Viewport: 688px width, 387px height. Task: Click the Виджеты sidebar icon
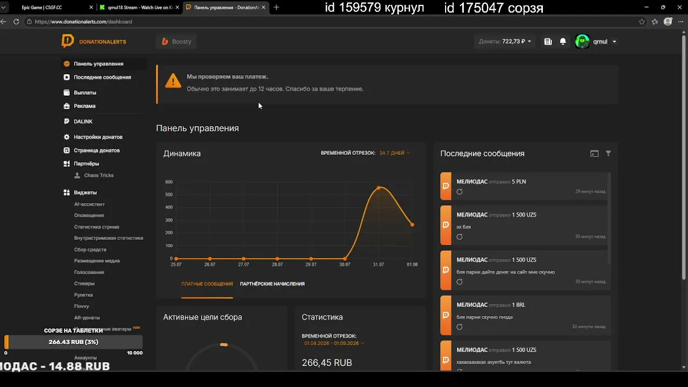tap(67, 192)
